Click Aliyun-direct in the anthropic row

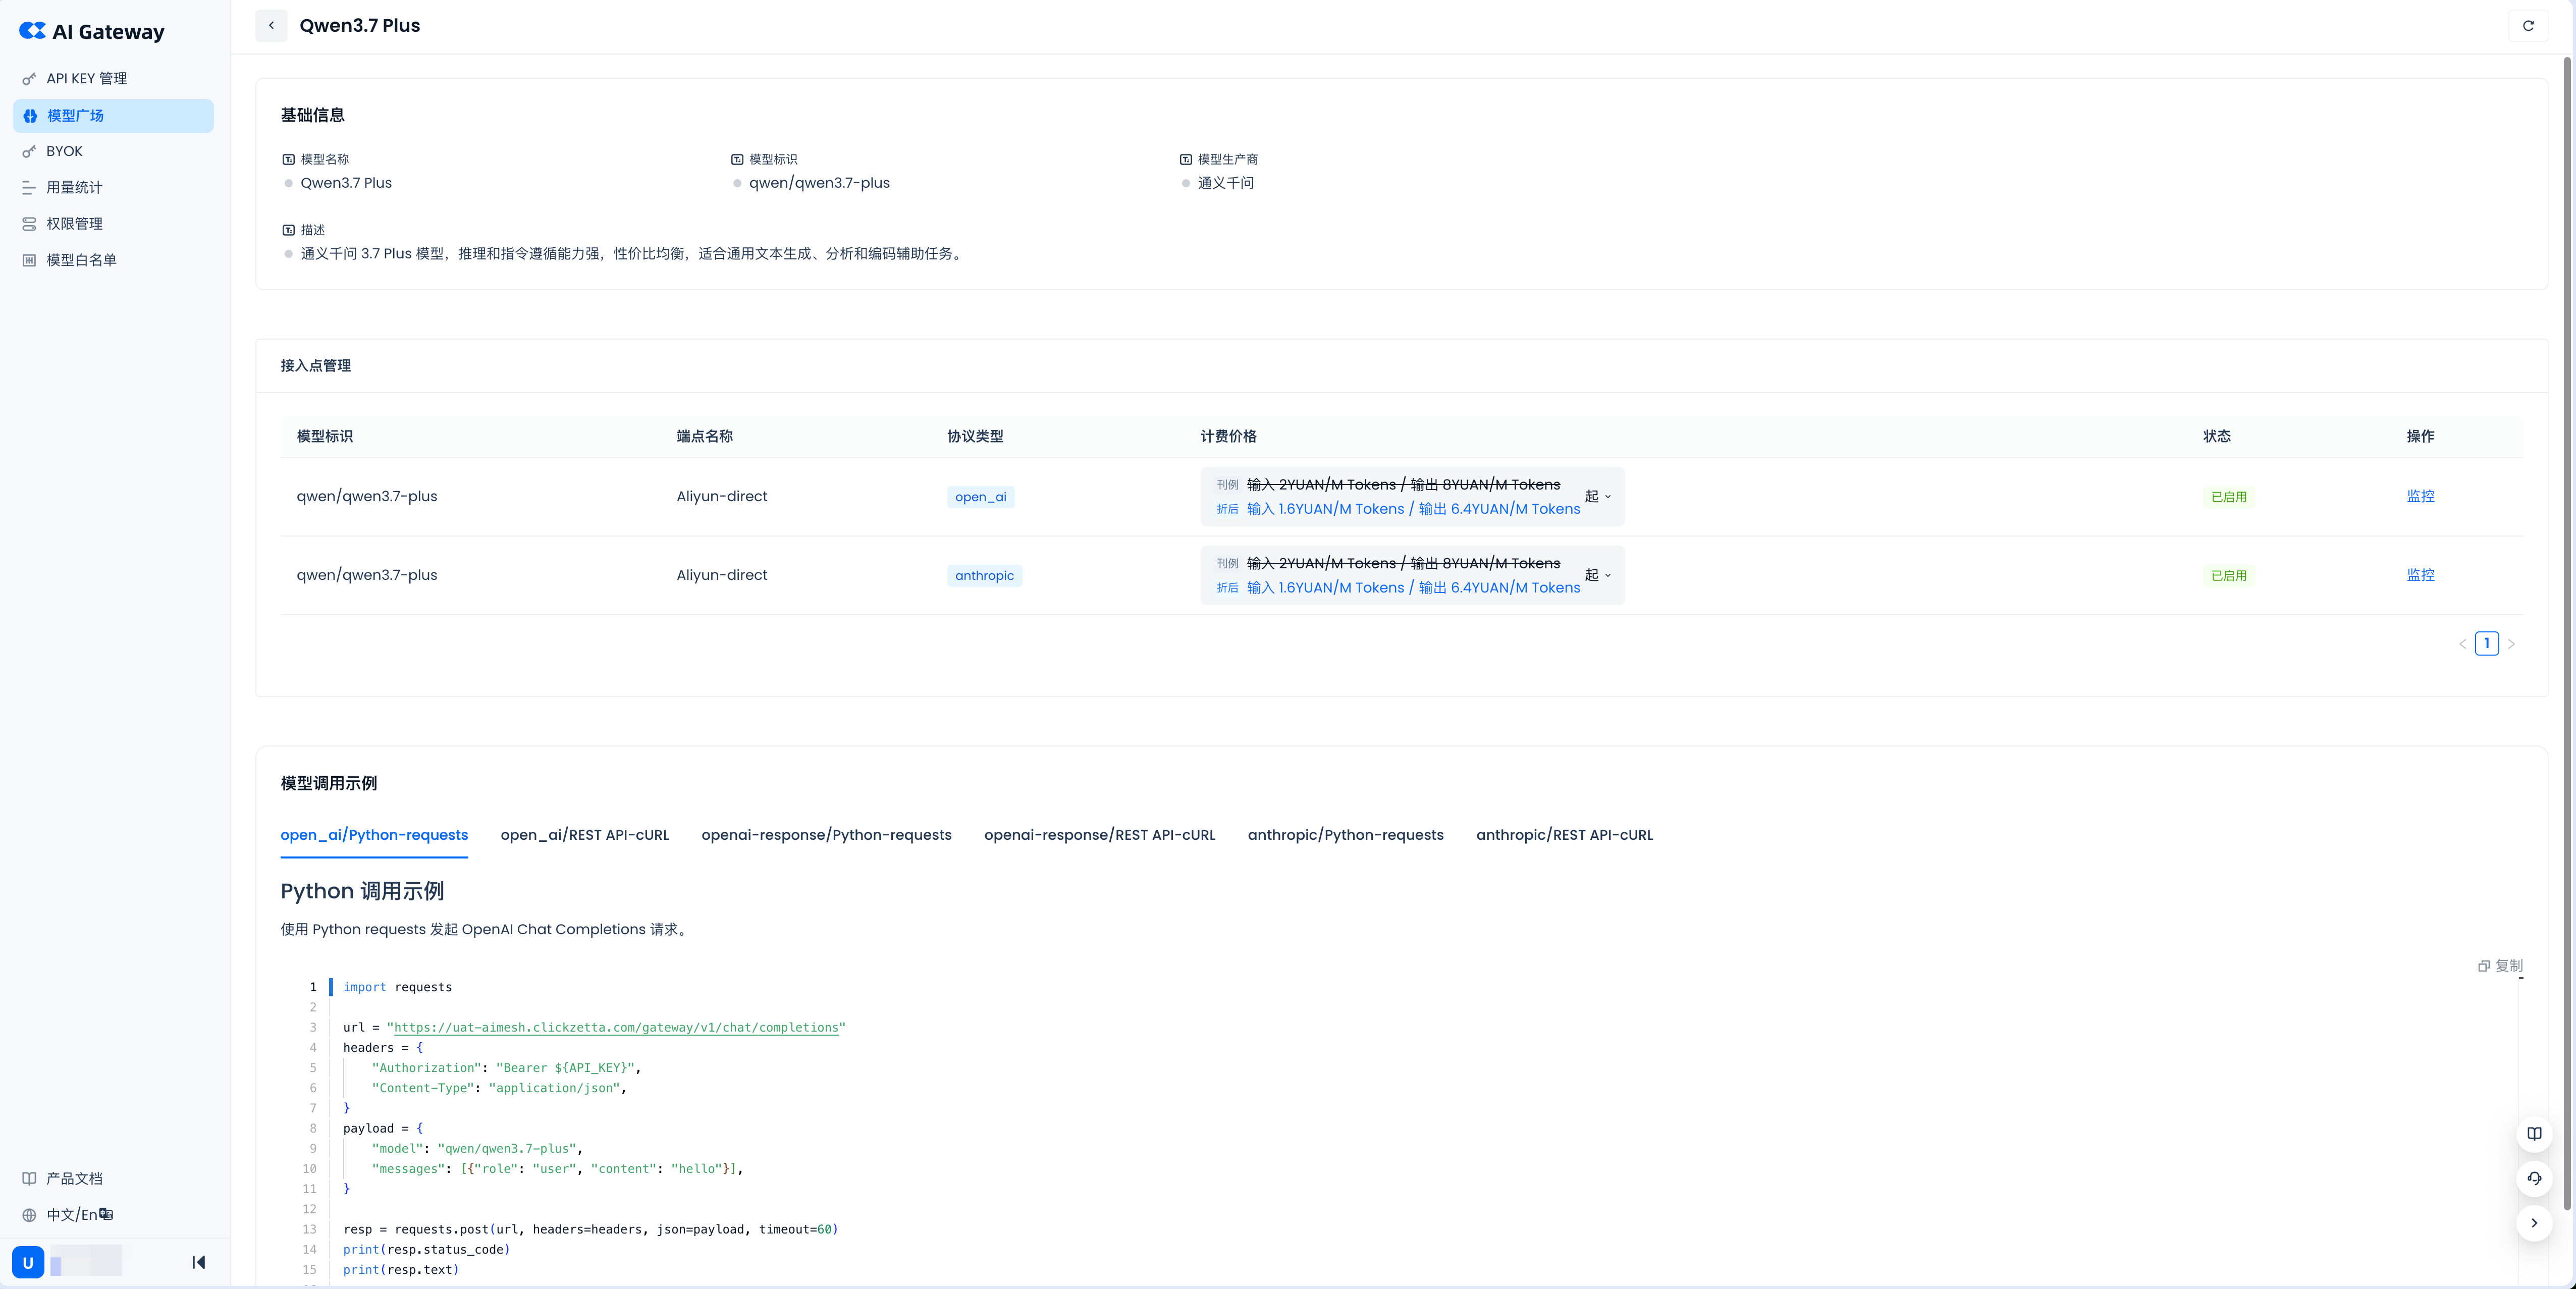click(x=721, y=575)
